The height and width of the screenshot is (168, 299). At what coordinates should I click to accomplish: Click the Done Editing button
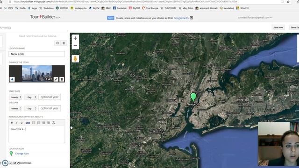[x=294, y=28]
